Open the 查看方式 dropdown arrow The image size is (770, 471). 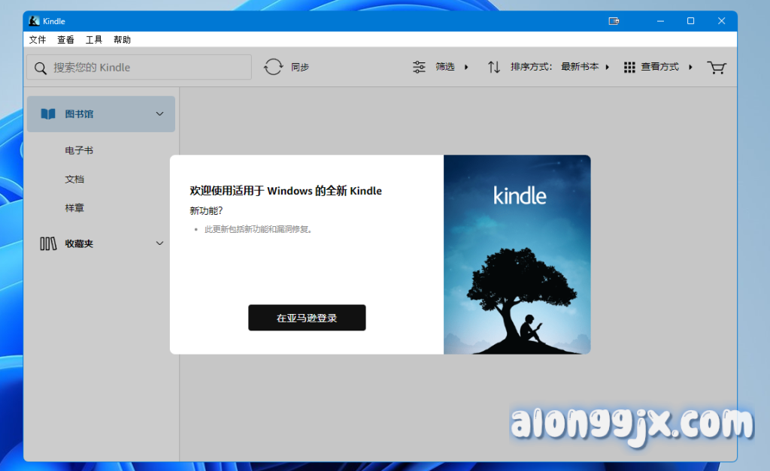point(690,67)
